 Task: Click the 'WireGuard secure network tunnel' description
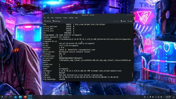click(75, 52)
